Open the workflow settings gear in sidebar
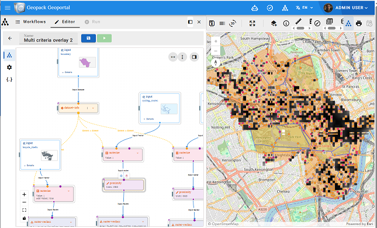Image resolution: width=377 pixels, height=228 pixels. tap(9, 68)
